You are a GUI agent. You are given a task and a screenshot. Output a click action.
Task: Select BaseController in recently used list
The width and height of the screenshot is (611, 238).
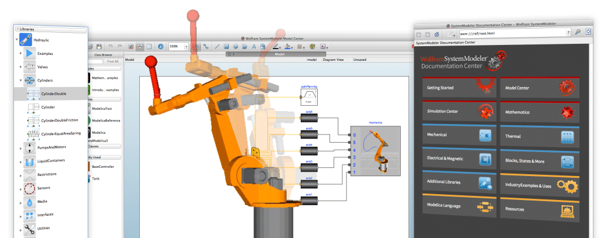click(102, 166)
